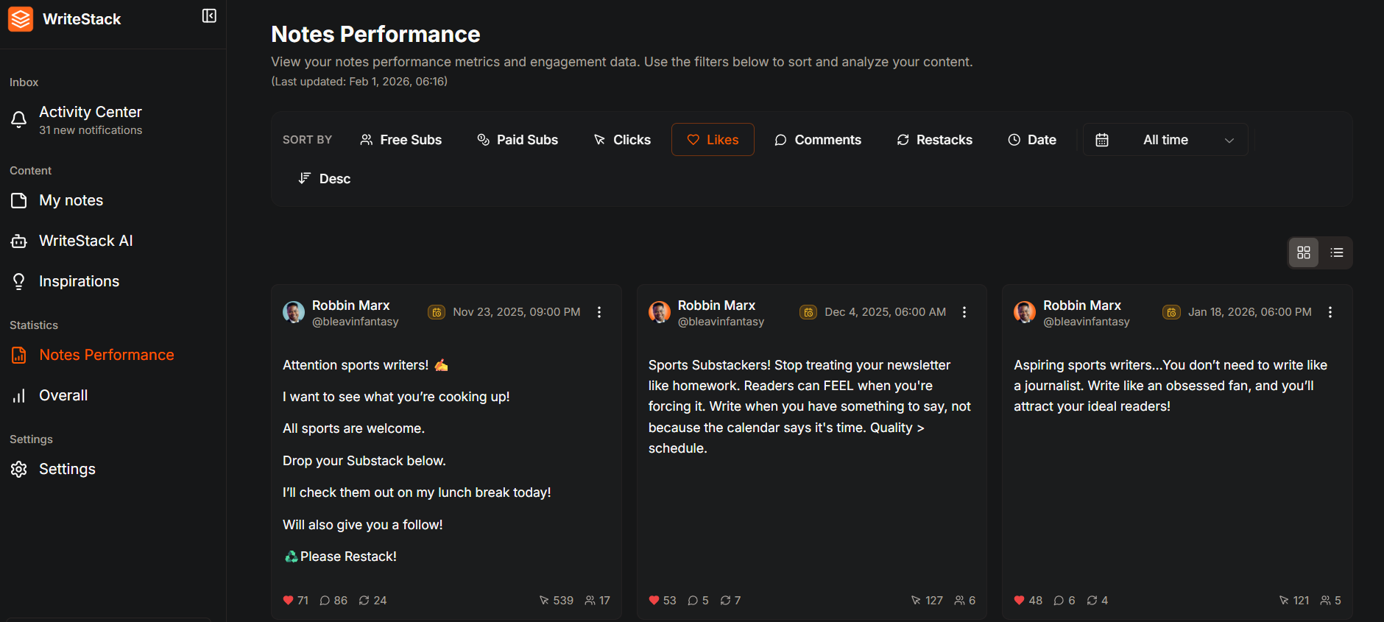The image size is (1384, 622).
Task: Click the Overall bar chart icon
Action: (x=19, y=395)
